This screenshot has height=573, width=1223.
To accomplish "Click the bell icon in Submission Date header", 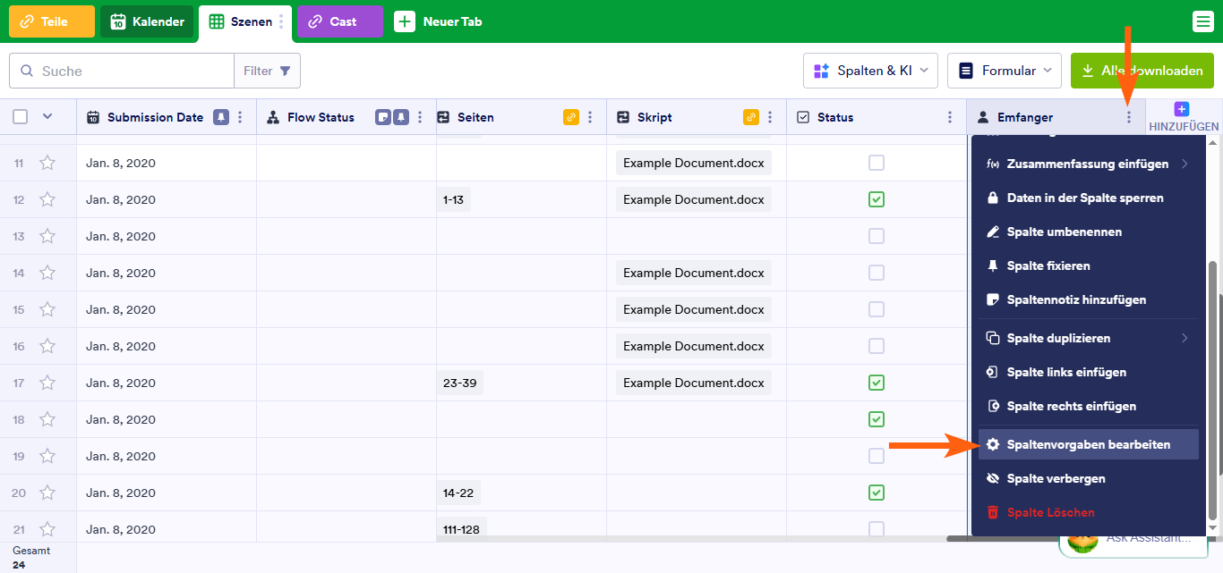I will (220, 117).
